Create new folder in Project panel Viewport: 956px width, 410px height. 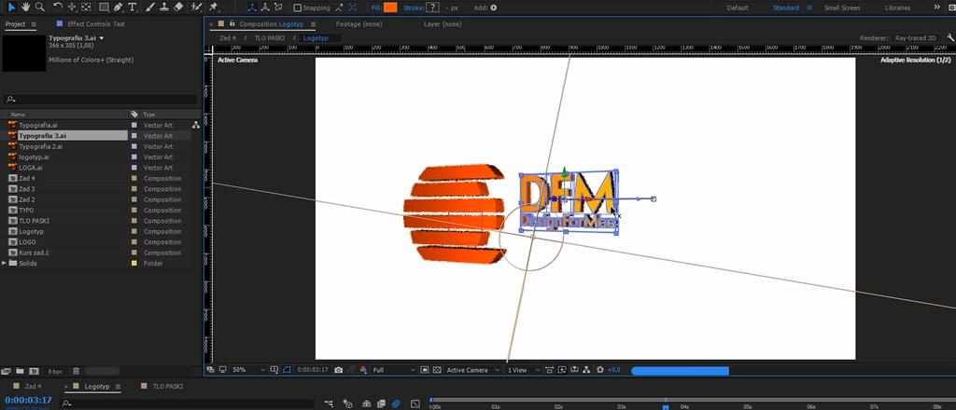pyautogui.click(x=20, y=371)
